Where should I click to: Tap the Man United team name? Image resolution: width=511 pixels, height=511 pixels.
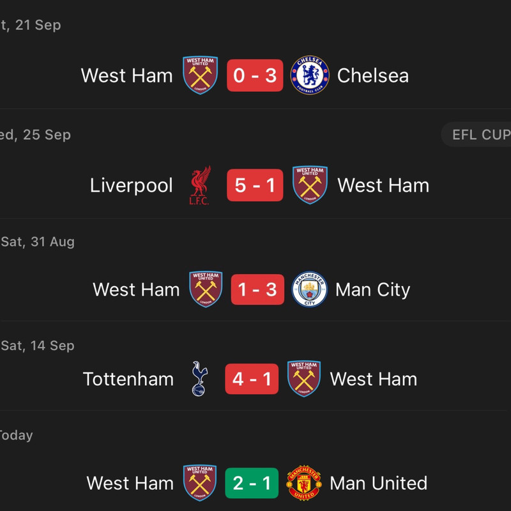point(378,483)
